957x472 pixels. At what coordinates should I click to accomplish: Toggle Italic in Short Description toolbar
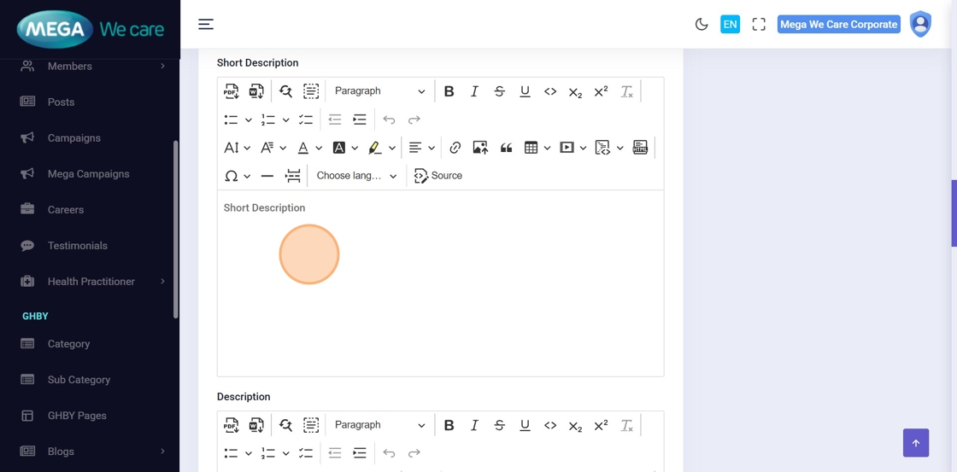(474, 91)
